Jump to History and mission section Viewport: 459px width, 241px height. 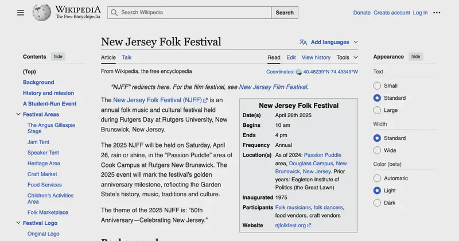click(48, 93)
